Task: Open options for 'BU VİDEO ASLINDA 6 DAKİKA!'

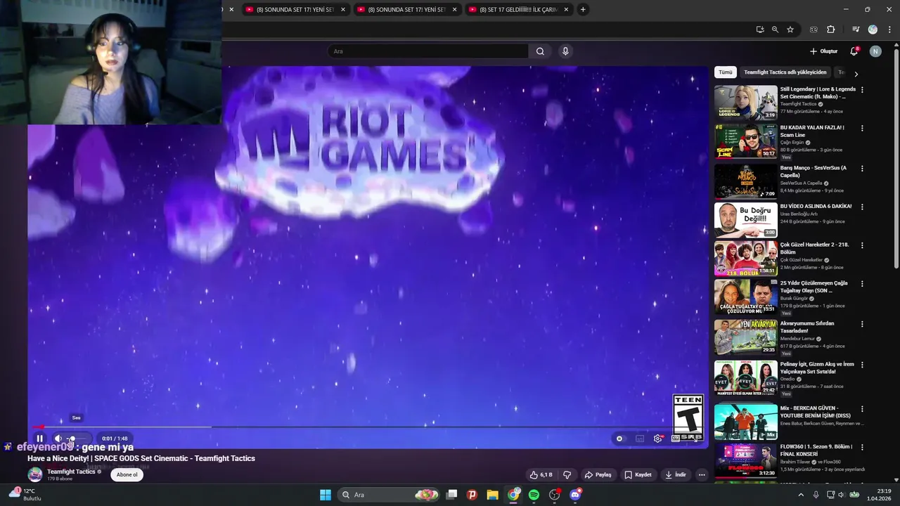Action: [x=862, y=207]
